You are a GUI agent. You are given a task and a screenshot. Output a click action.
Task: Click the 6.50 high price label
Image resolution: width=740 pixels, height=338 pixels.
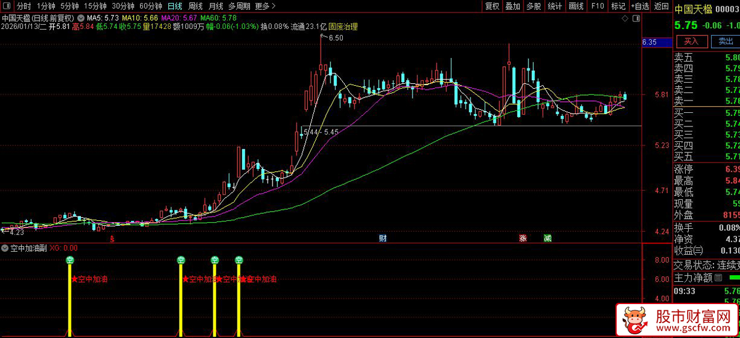tap(336, 38)
